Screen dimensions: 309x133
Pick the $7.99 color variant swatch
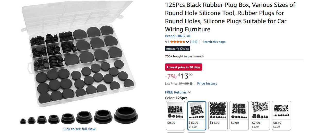(x=260, y=116)
